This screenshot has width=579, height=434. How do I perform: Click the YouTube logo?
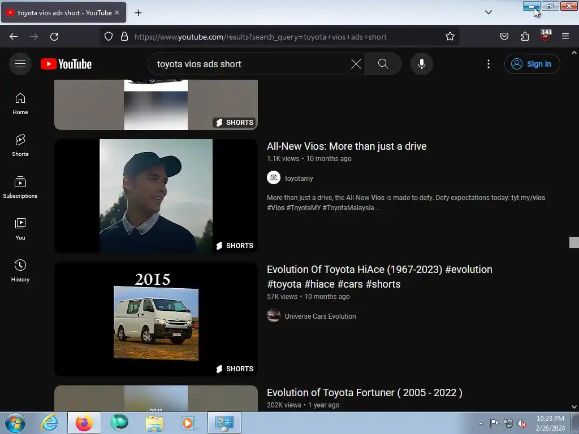pyautogui.click(x=66, y=64)
